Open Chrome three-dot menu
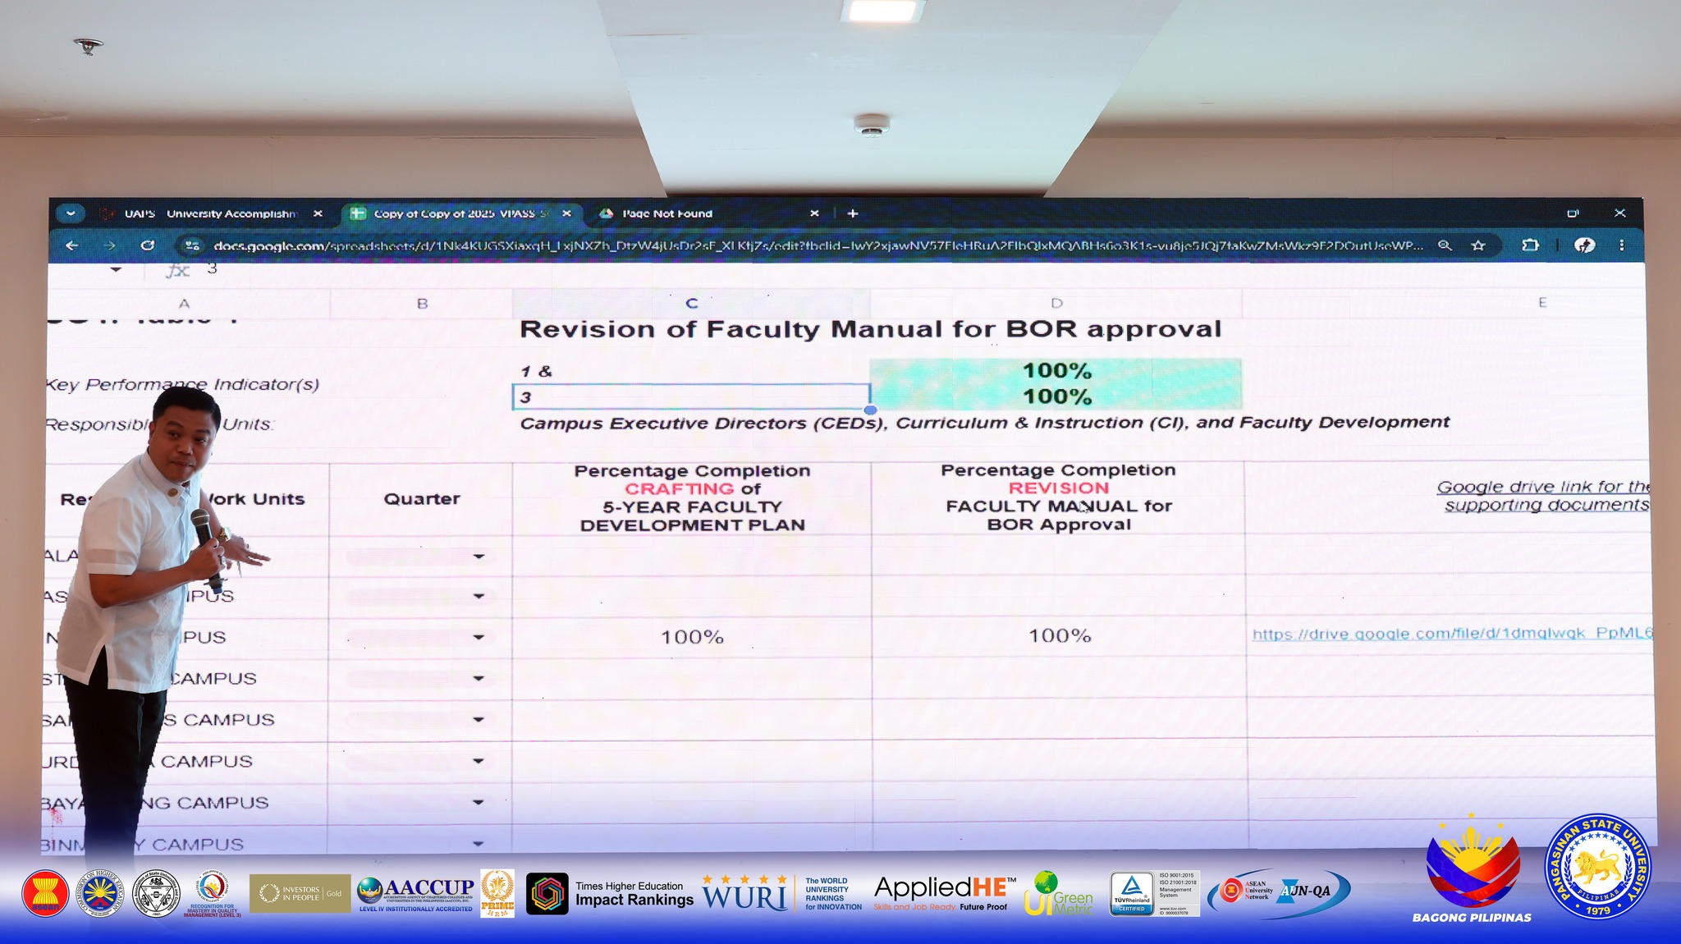 (1621, 245)
